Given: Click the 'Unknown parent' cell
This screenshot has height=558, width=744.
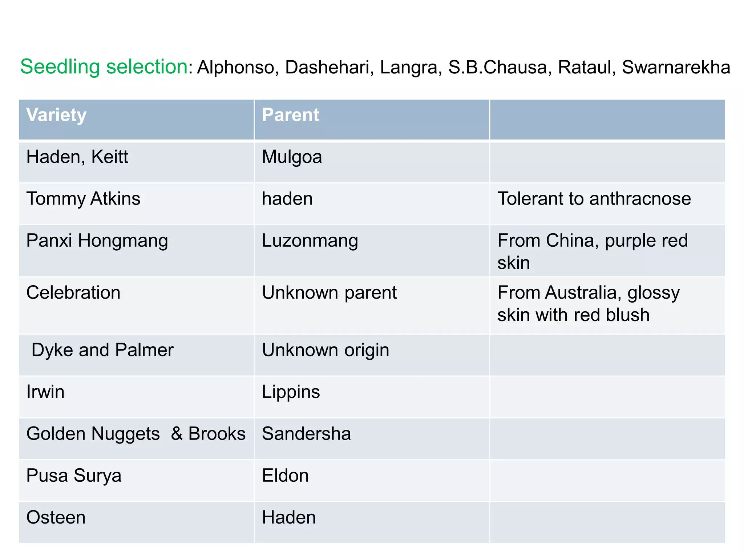Looking at the screenshot, I should [329, 292].
